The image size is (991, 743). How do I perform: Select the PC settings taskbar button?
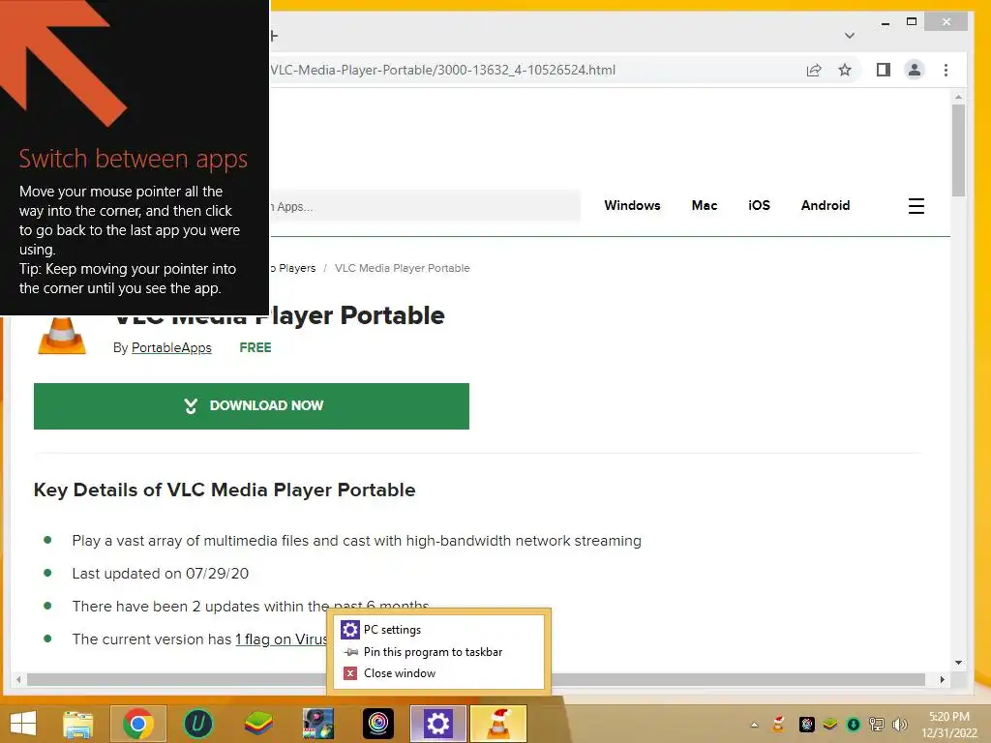point(438,724)
